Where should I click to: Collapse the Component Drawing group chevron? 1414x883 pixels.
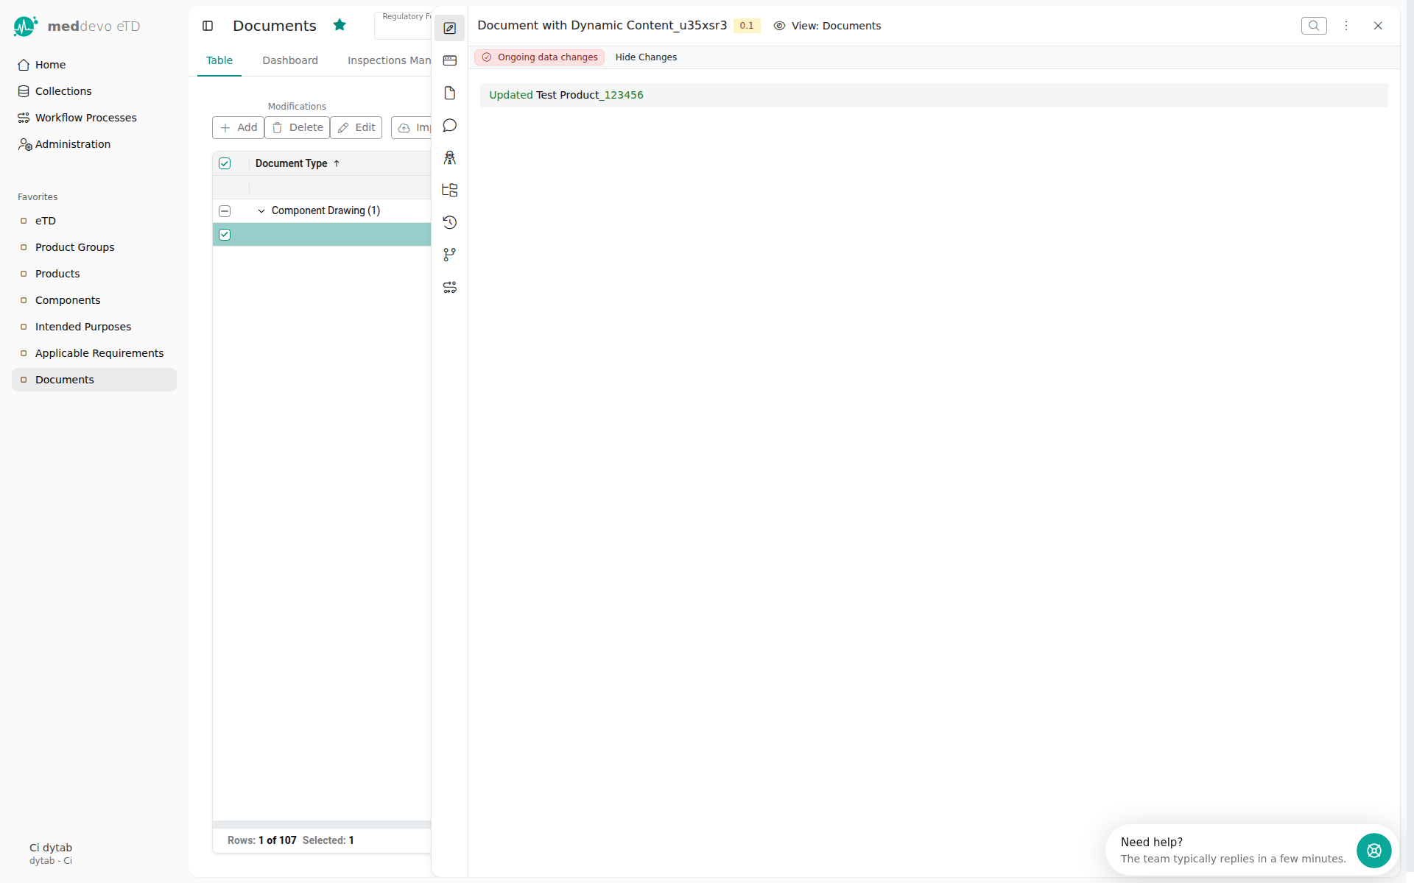pyautogui.click(x=261, y=211)
